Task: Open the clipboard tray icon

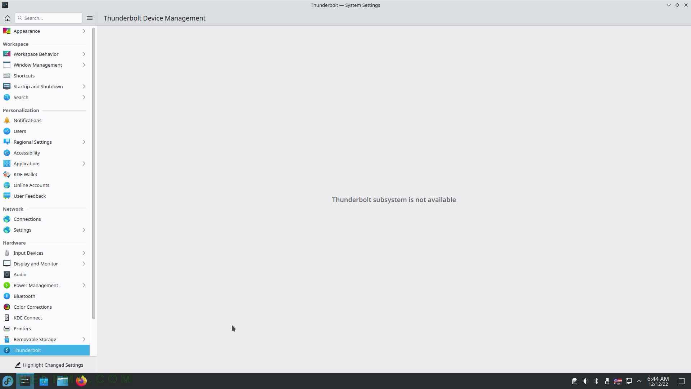Action: [x=575, y=381]
